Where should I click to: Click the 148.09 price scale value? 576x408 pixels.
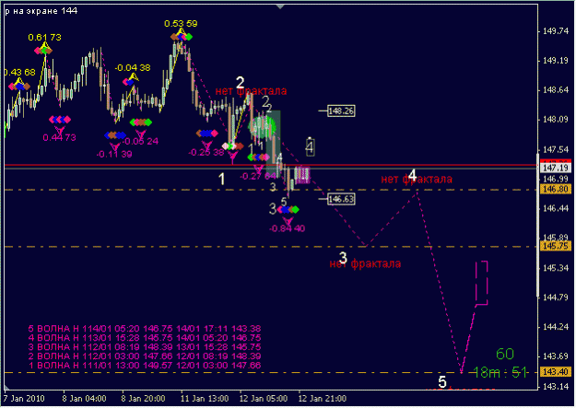556,120
